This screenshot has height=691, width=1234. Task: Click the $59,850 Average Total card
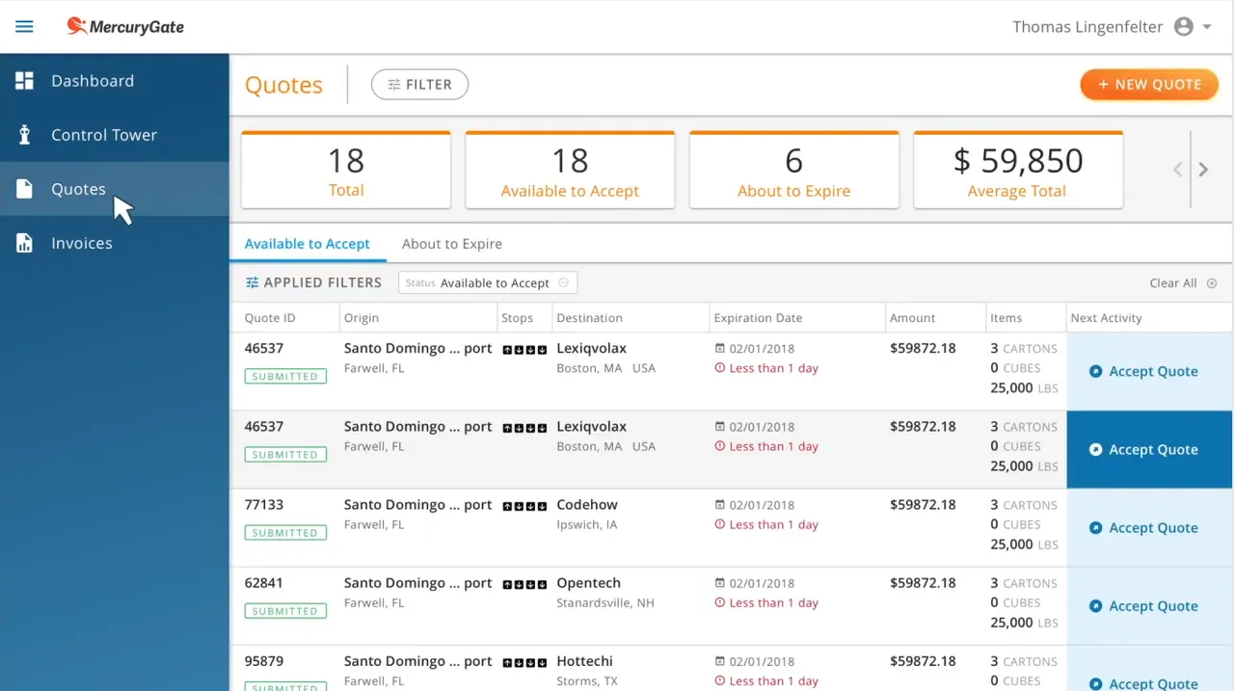pyautogui.click(x=1018, y=170)
